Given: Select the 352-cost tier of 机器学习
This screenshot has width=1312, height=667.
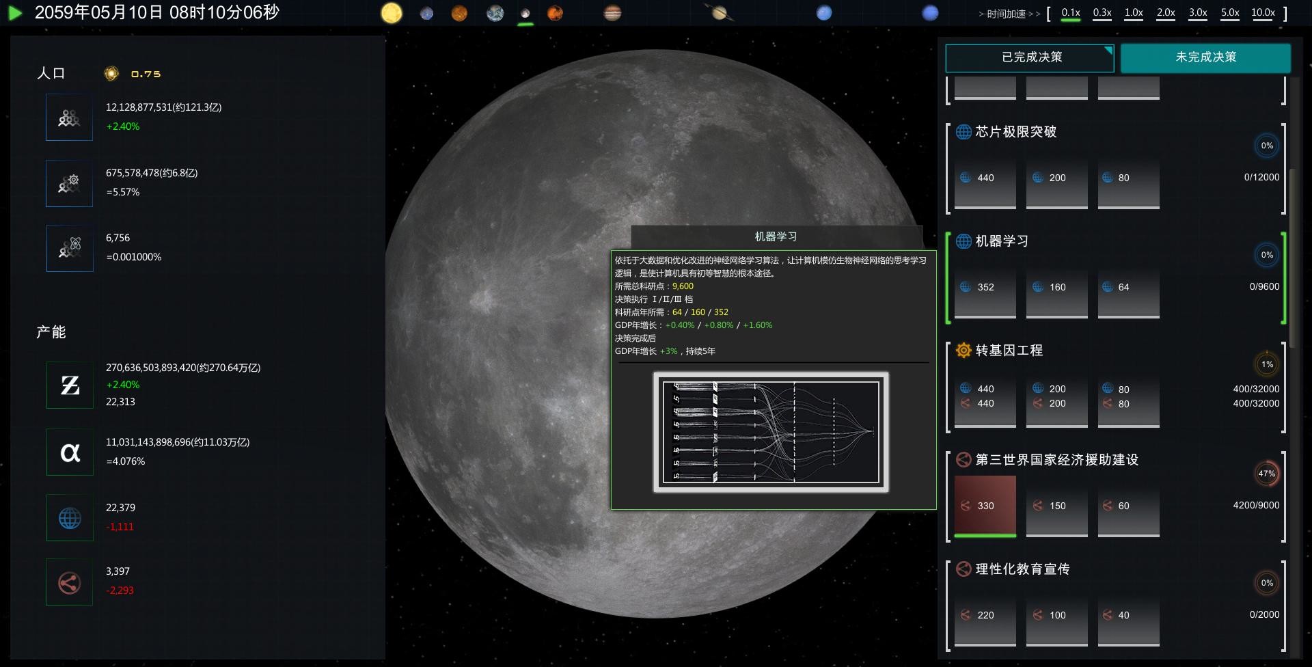Looking at the screenshot, I should [x=984, y=294].
